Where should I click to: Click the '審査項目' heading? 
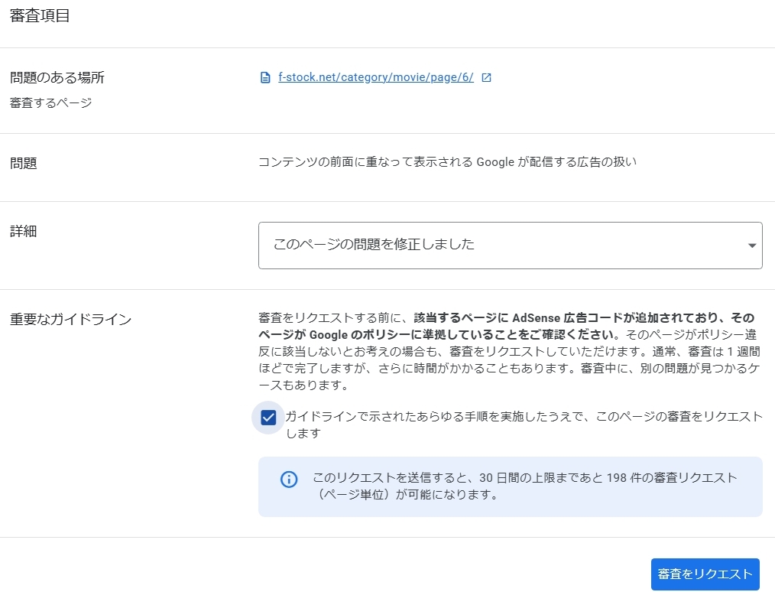coord(40,16)
